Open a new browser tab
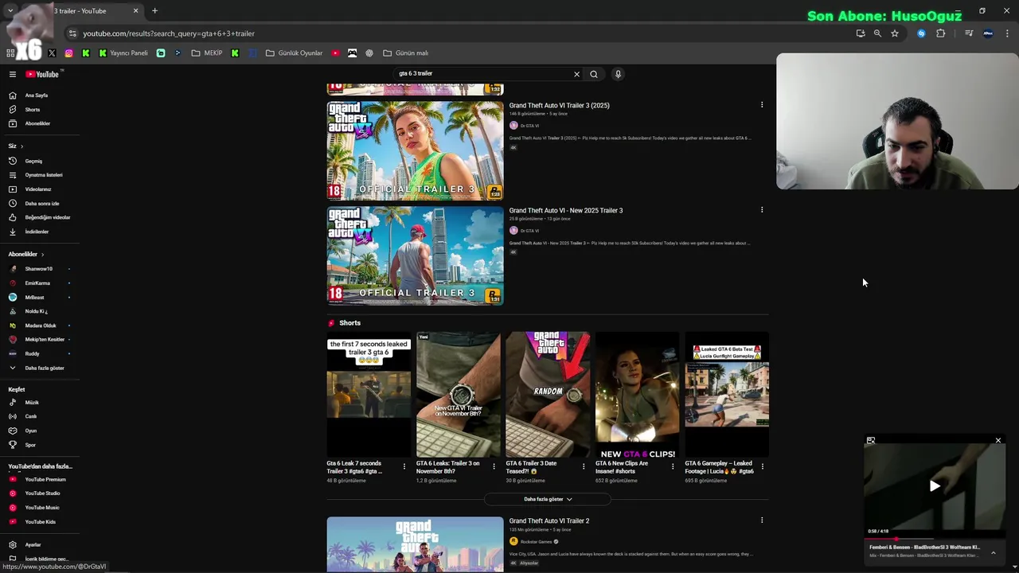The image size is (1019, 573). pyautogui.click(x=154, y=11)
